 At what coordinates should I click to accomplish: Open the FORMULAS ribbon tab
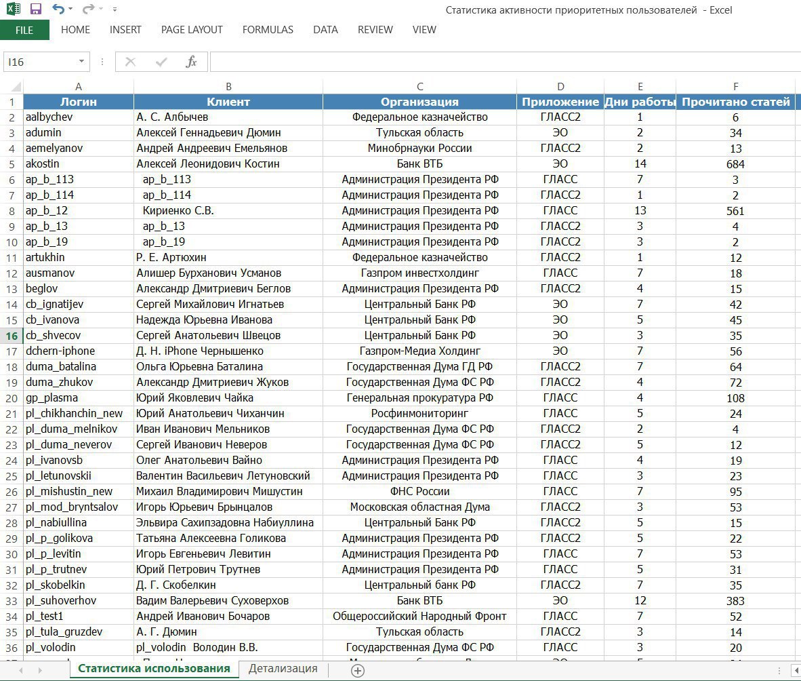[268, 30]
